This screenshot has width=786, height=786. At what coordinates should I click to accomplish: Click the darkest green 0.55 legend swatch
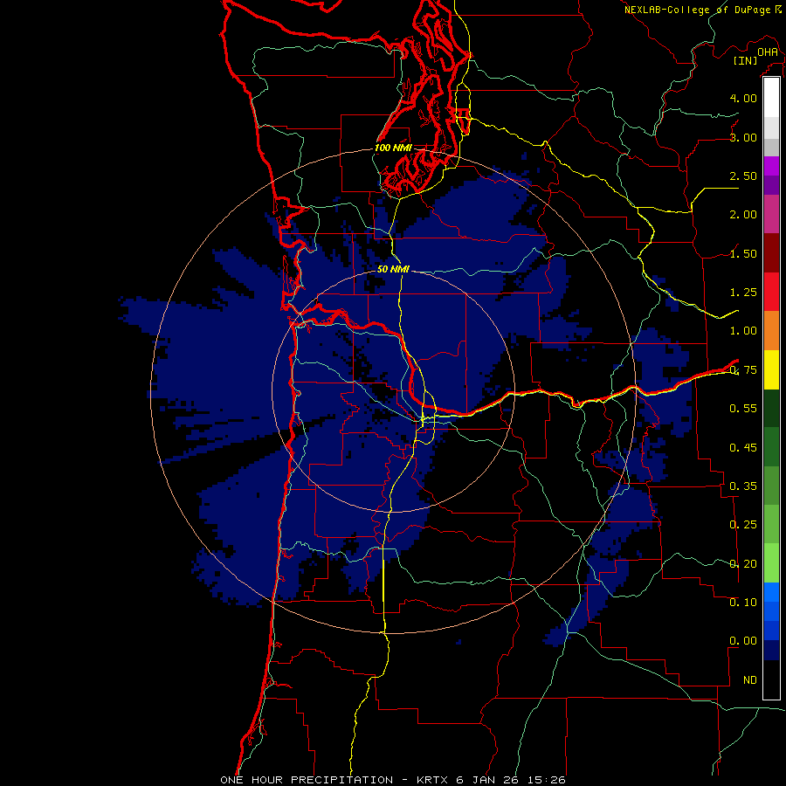click(771, 408)
